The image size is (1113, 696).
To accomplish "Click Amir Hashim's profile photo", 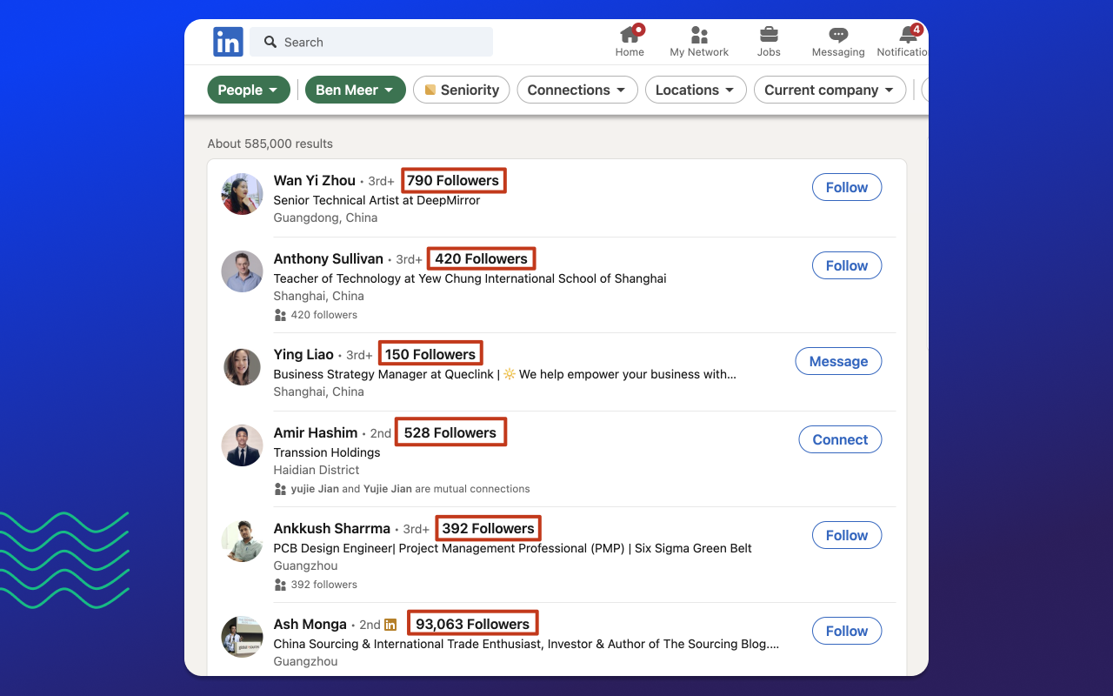I will pyautogui.click(x=242, y=445).
